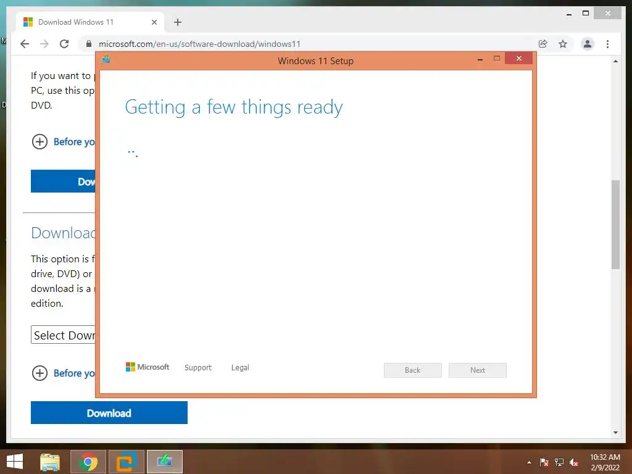Share this page using the share icon
Image resolution: width=632 pixels, height=474 pixels.
tap(543, 44)
